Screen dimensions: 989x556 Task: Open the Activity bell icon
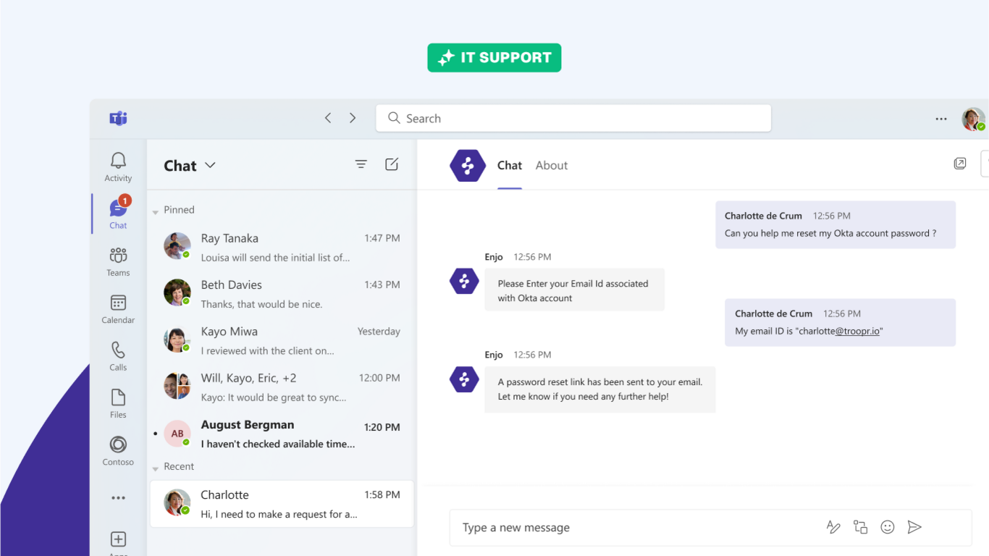coord(118,161)
